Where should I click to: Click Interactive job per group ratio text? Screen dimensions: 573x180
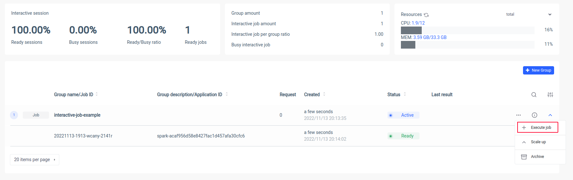261,34
